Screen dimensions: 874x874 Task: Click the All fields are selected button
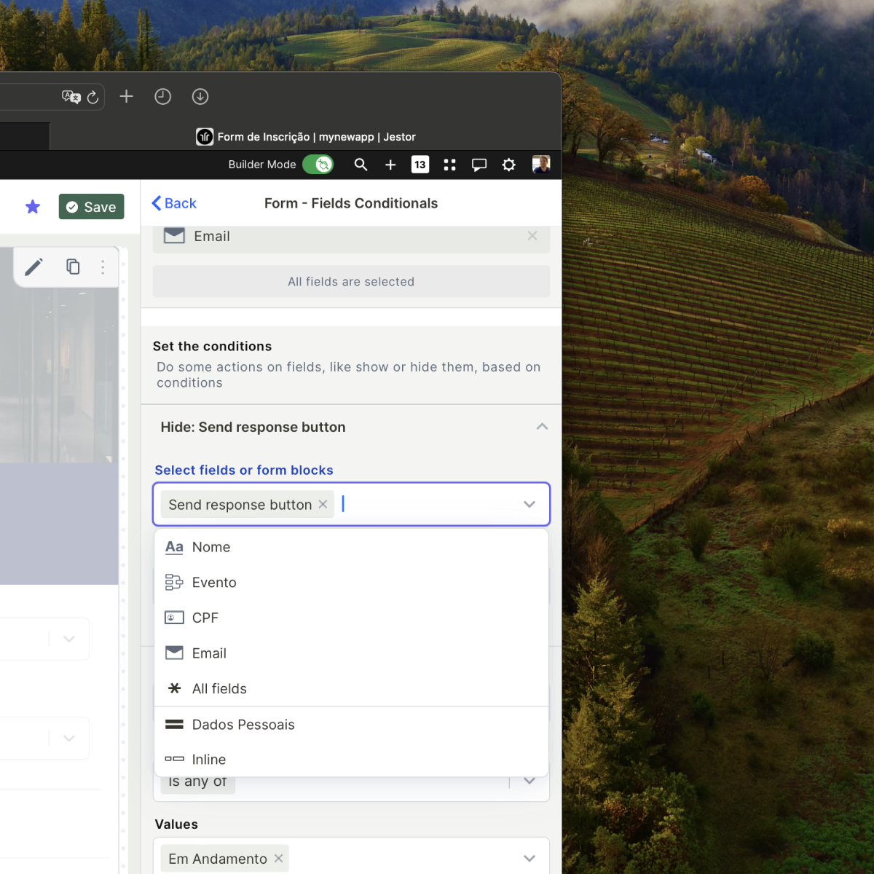click(x=351, y=281)
